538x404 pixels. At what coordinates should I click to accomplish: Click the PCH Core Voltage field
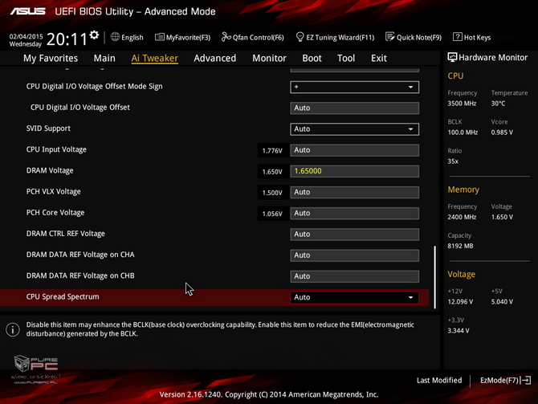pos(354,213)
